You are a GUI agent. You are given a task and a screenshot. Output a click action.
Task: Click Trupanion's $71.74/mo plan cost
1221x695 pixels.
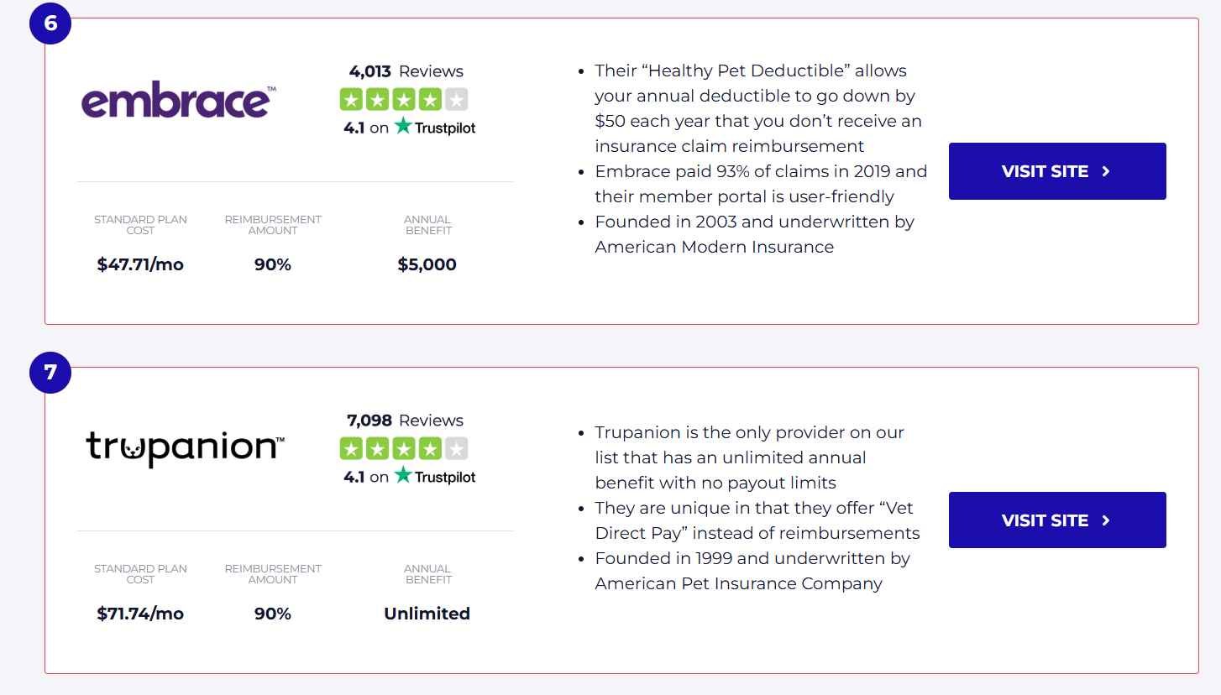tap(140, 614)
